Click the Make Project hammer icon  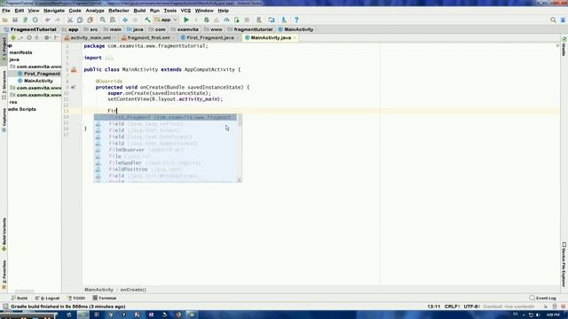[x=147, y=19]
